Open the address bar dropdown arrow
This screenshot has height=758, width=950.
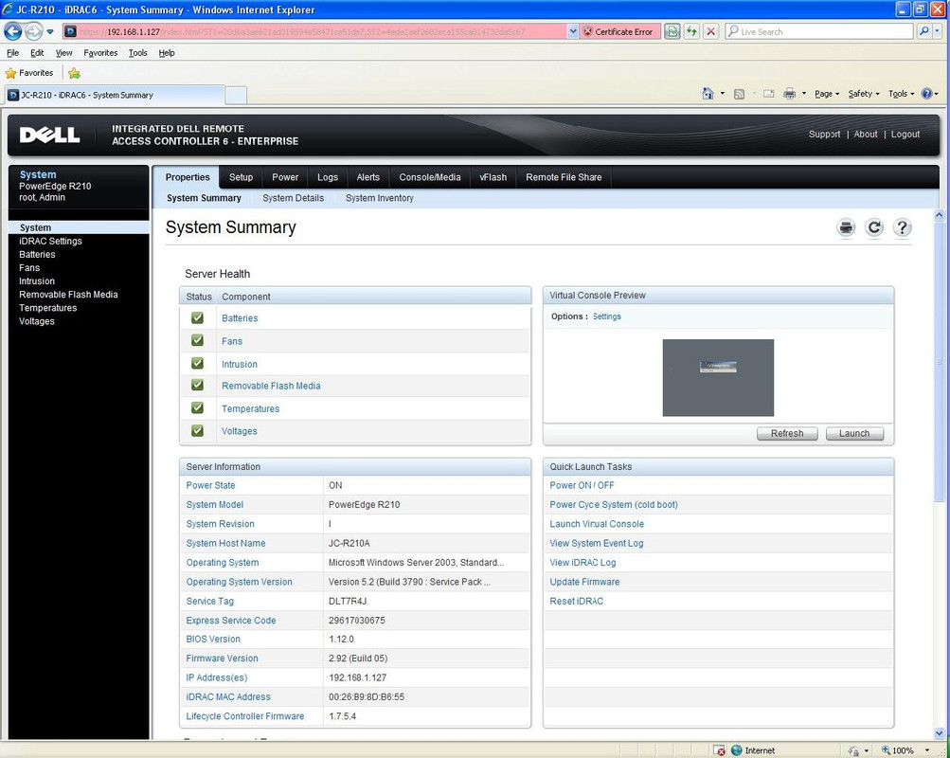(x=573, y=31)
